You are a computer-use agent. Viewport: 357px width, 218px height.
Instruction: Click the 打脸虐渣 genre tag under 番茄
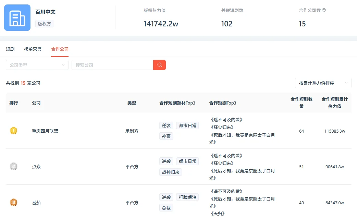(x=187, y=197)
